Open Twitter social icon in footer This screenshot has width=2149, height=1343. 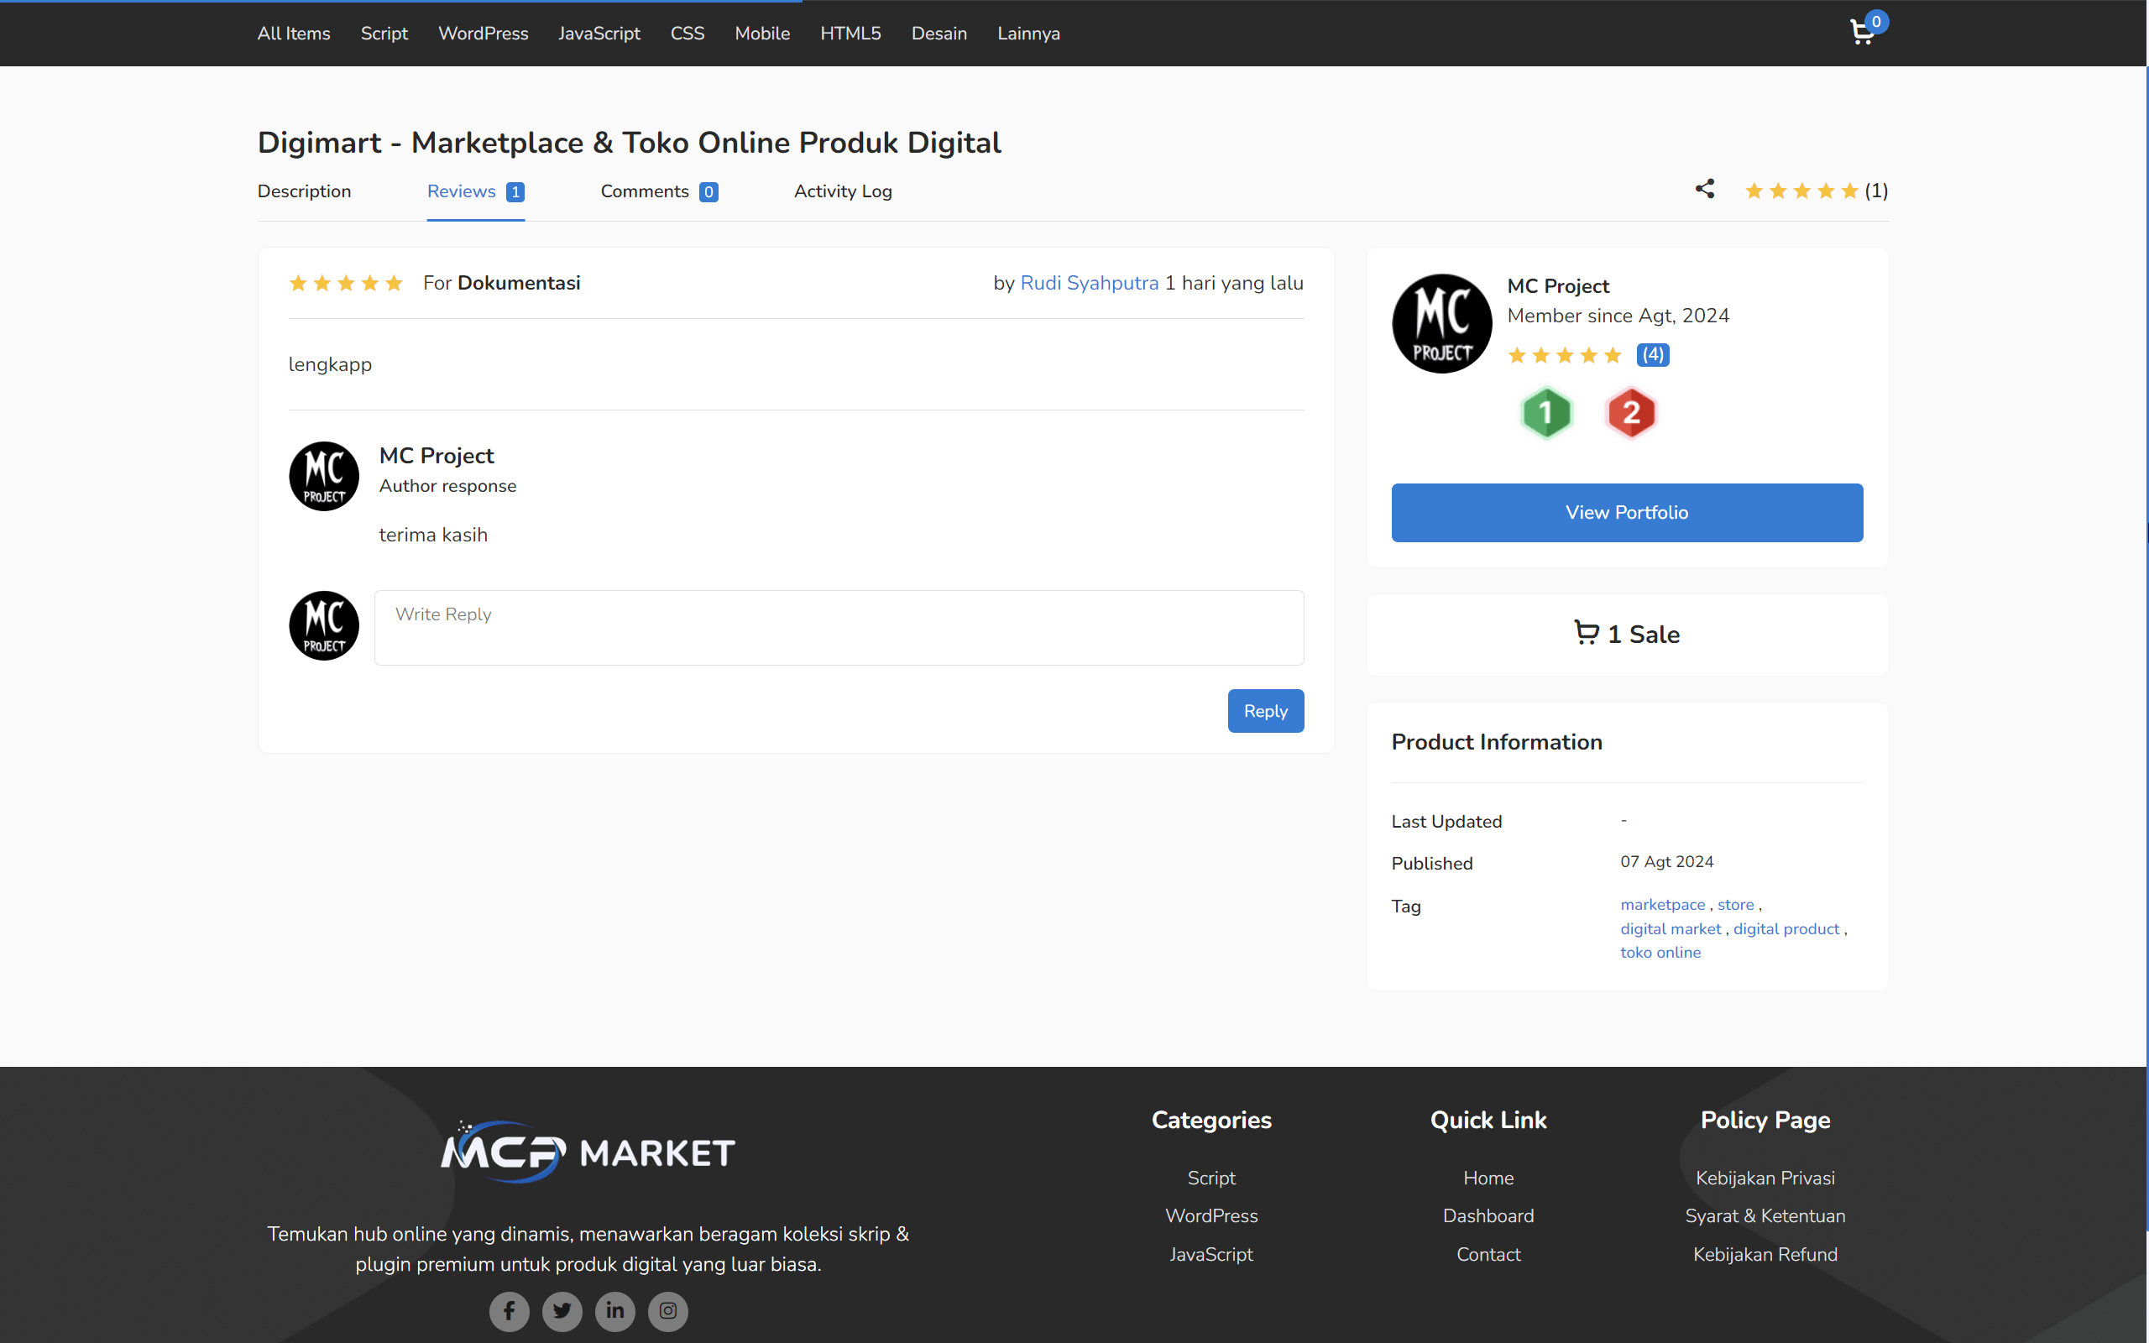(562, 1311)
